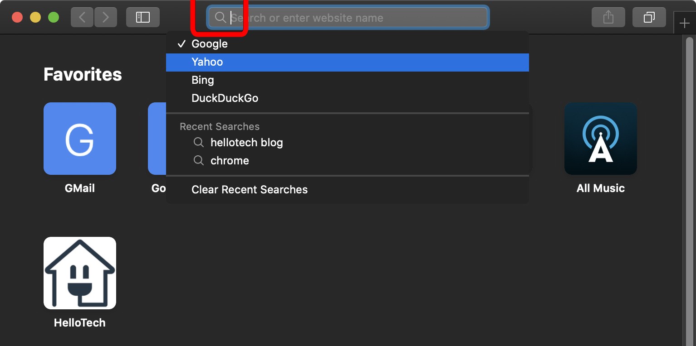
Task: Click the Share toolbar icon
Action: (608, 17)
